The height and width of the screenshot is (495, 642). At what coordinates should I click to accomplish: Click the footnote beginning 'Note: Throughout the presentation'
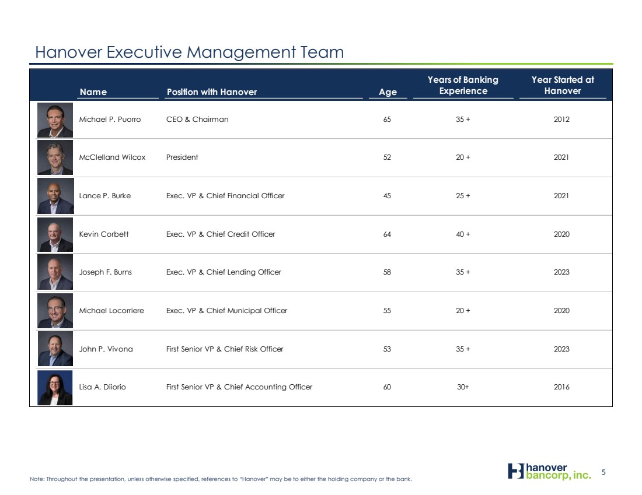[x=221, y=479]
